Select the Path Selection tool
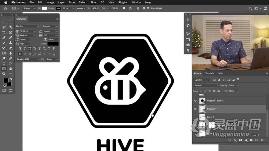 tap(11, 64)
